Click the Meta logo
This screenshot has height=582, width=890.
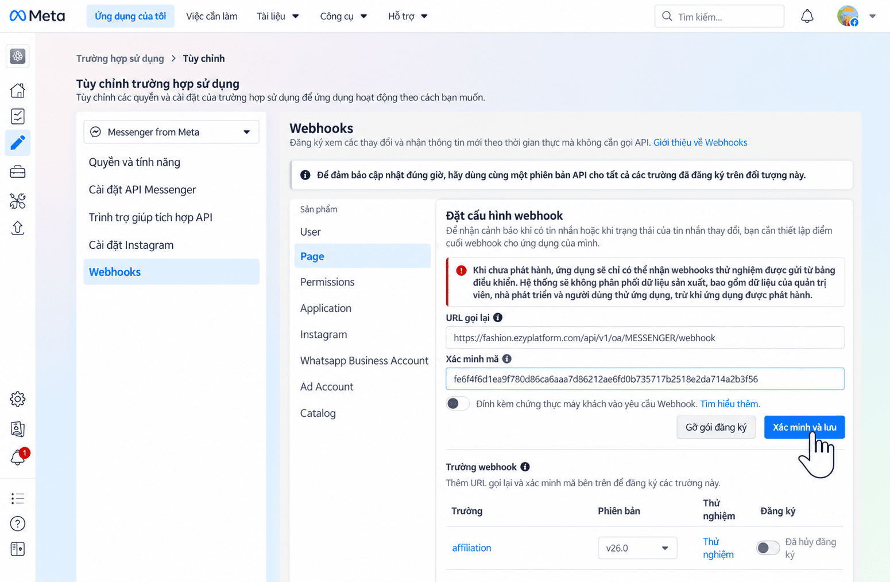click(37, 16)
